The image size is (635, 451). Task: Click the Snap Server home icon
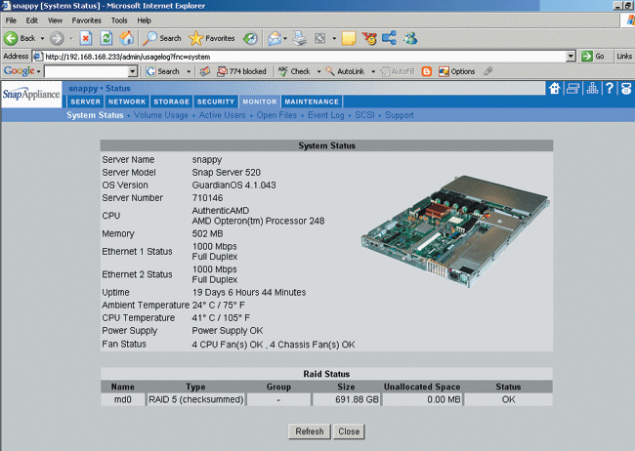(x=555, y=88)
